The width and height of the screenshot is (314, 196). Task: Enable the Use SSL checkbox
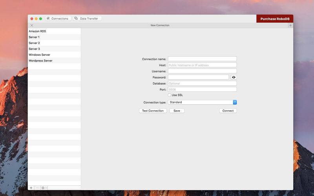[x=170, y=95]
